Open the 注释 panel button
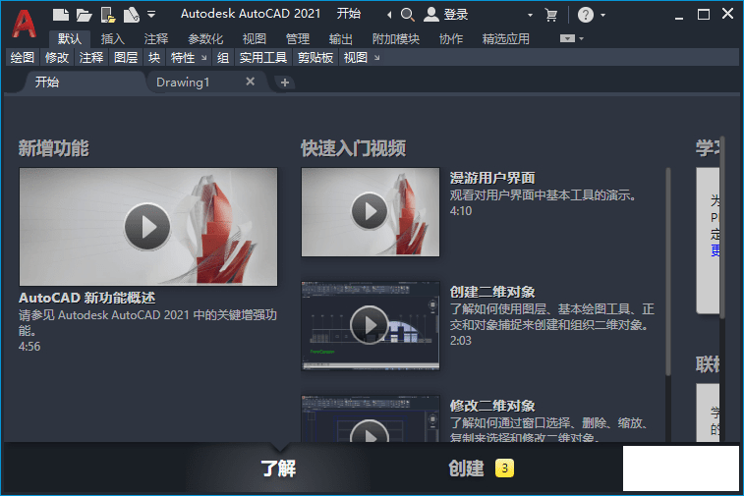 point(91,57)
